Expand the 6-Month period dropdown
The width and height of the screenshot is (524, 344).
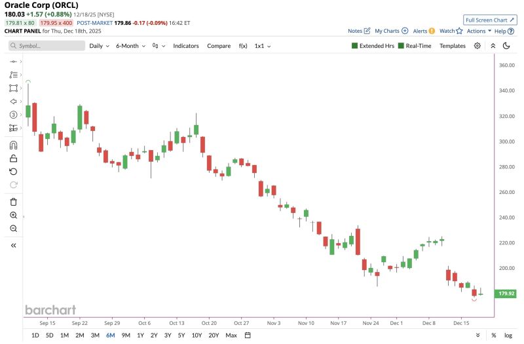pyautogui.click(x=130, y=46)
